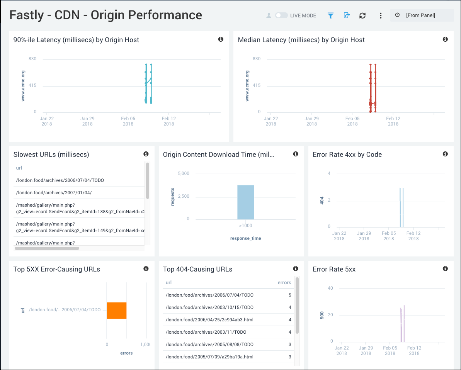Image resolution: width=461 pixels, height=370 pixels.
Task: Refresh the dashboard using the refresh icon
Action: click(x=362, y=15)
